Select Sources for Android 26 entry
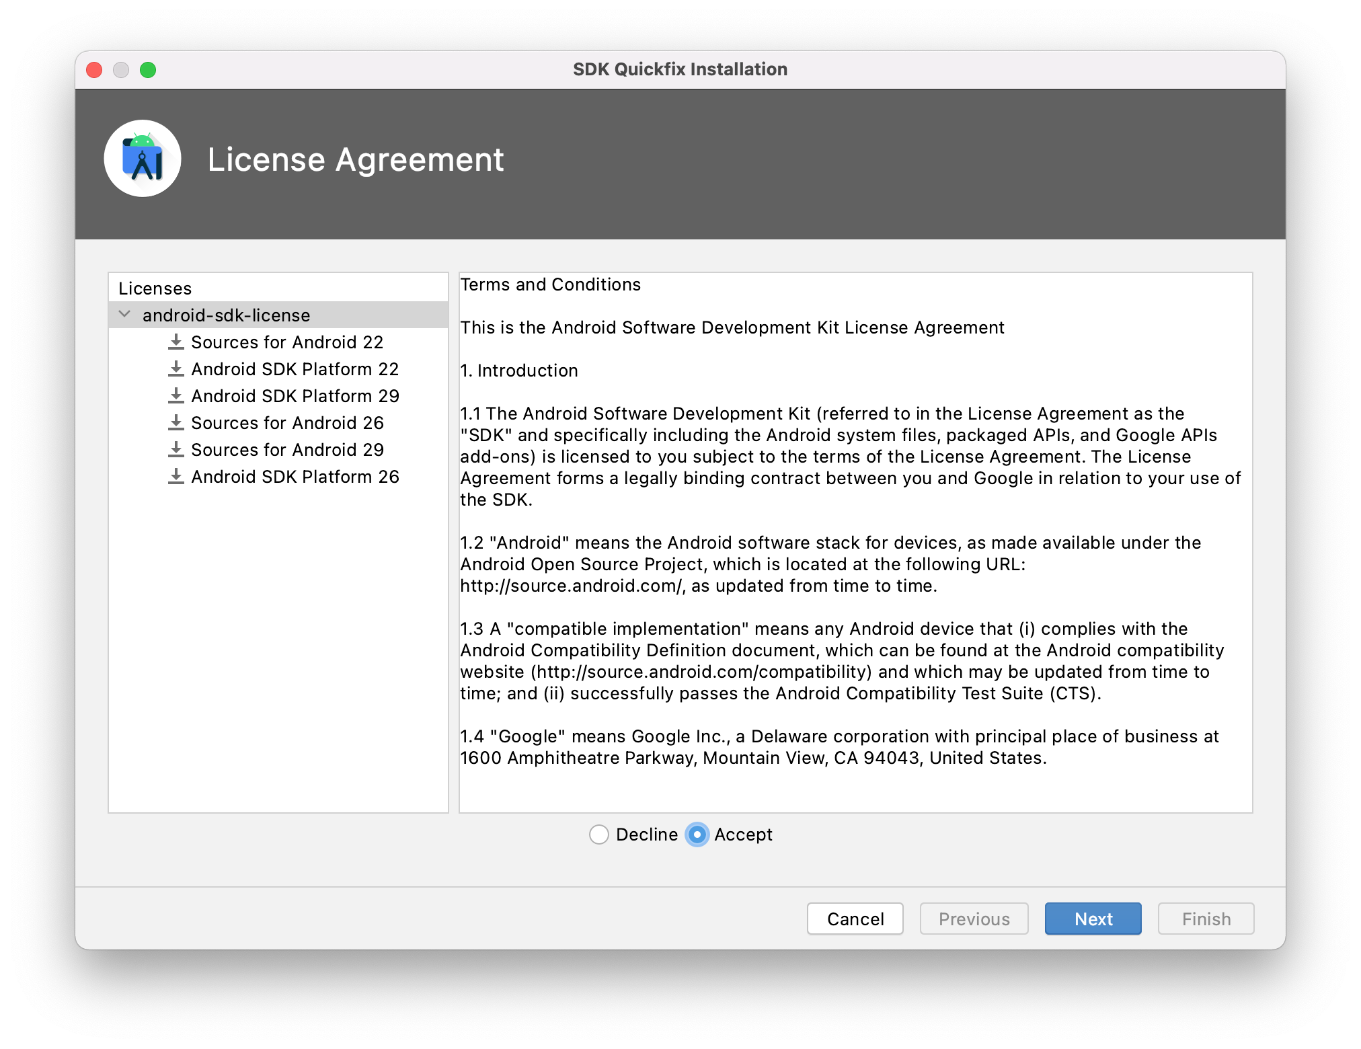The height and width of the screenshot is (1049, 1361). [x=287, y=423]
